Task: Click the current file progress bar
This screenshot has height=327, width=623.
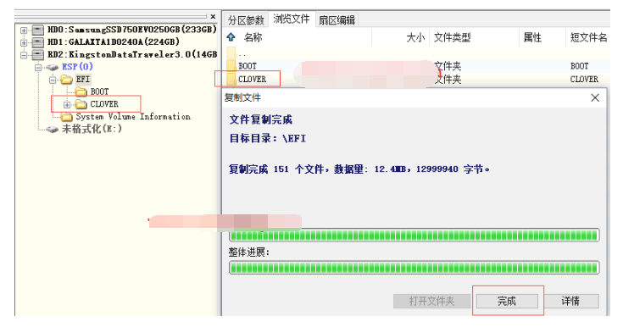Action: (x=414, y=236)
